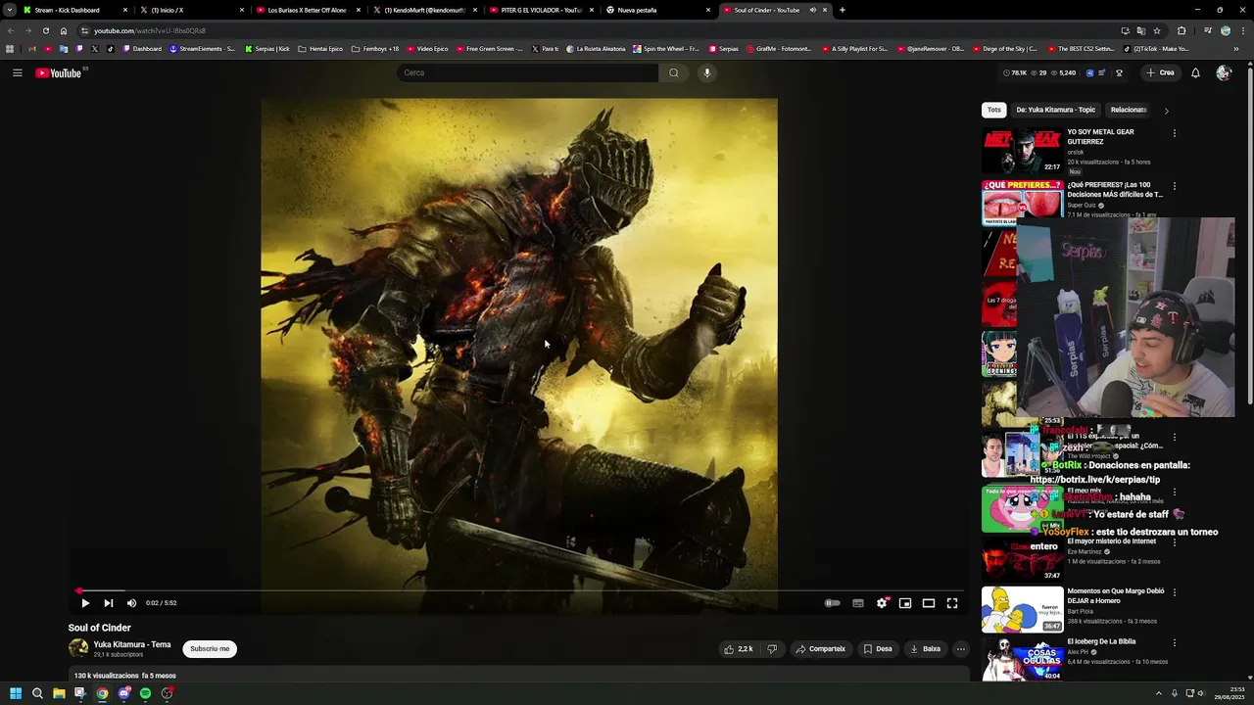
Task: Open the Chrome tab search dropdown
Action: [10, 10]
